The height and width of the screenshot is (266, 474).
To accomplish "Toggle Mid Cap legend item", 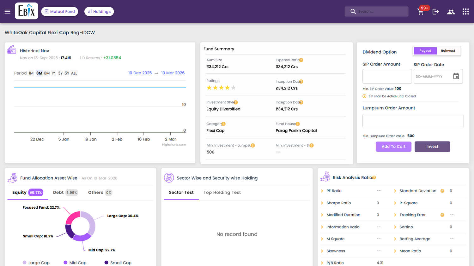I will click(75, 263).
